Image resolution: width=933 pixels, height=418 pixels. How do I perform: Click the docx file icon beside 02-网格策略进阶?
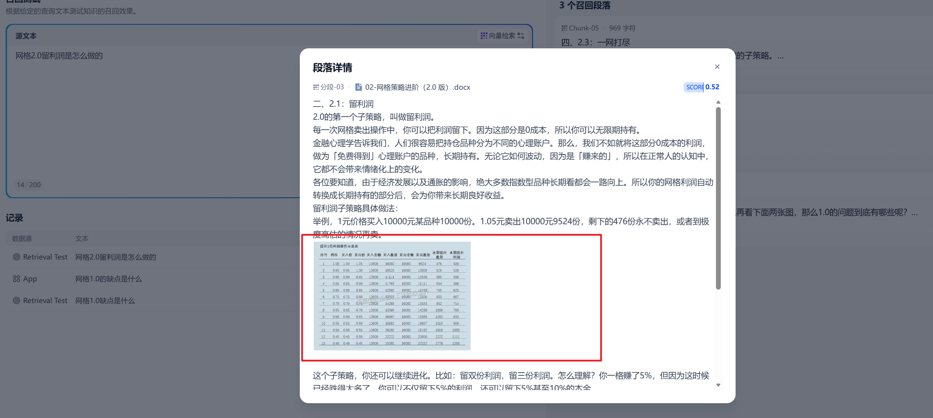click(358, 87)
